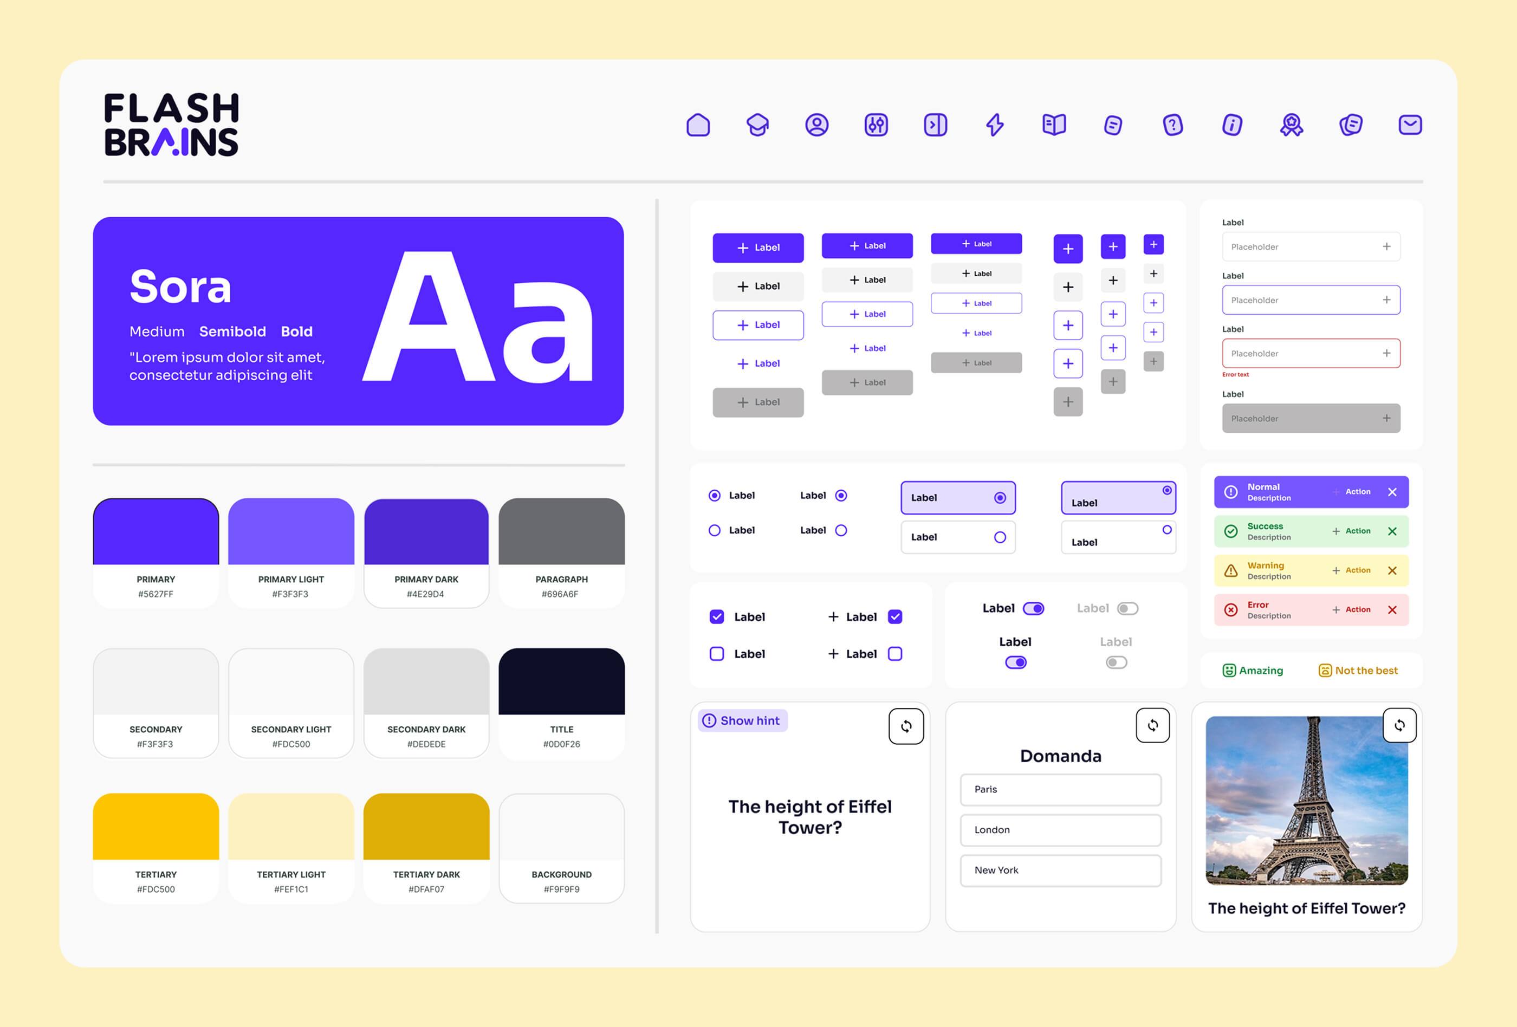Click the purple-bordered Placeholder input field
The width and height of the screenshot is (1517, 1027).
tap(1311, 300)
